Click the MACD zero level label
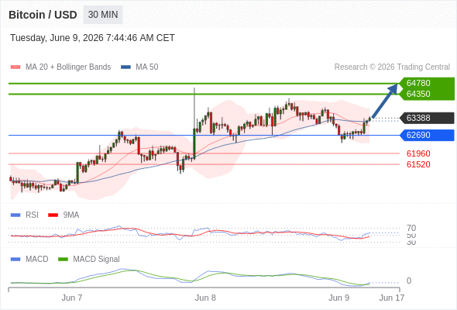The image size is (457, 310). point(409,281)
